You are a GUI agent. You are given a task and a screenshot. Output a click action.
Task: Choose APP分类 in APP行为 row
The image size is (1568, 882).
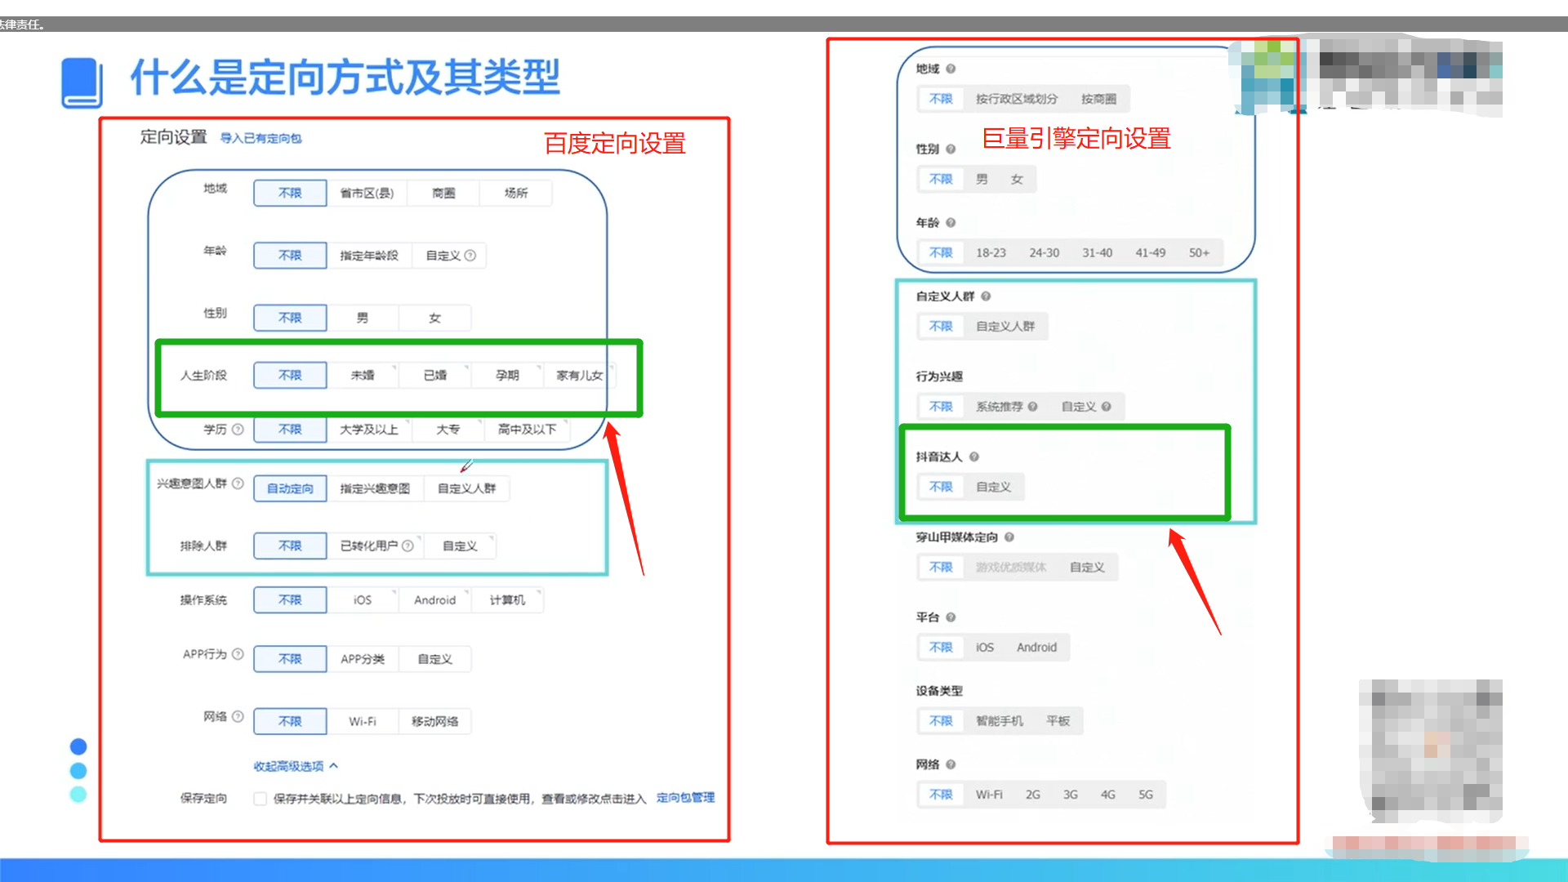(x=363, y=659)
